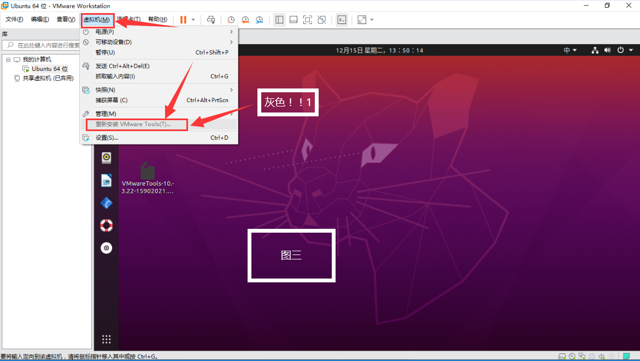Screen dimensions: 640x361
Task: Click the 虚拟机(M) menu
Action: pos(97,20)
